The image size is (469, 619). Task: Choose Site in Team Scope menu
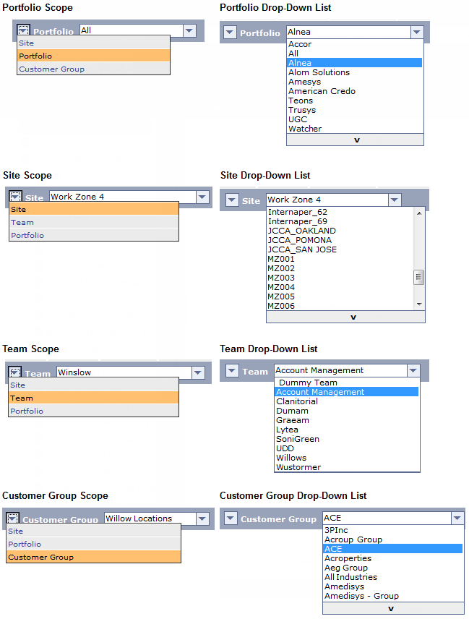click(94, 385)
